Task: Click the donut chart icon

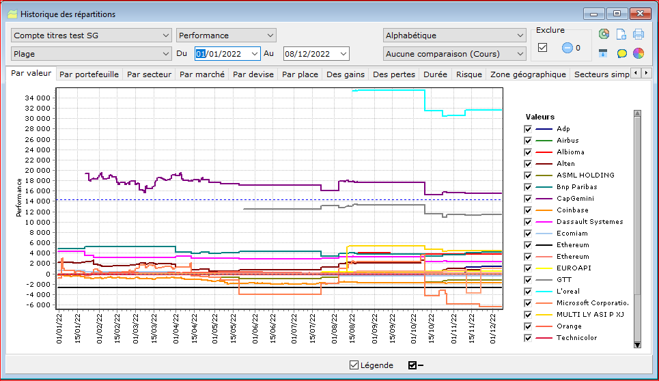Action: [x=604, y=34]
